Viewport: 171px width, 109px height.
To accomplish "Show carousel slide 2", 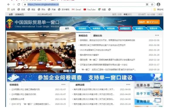I will pyautogui.click(x=67, y=71).
